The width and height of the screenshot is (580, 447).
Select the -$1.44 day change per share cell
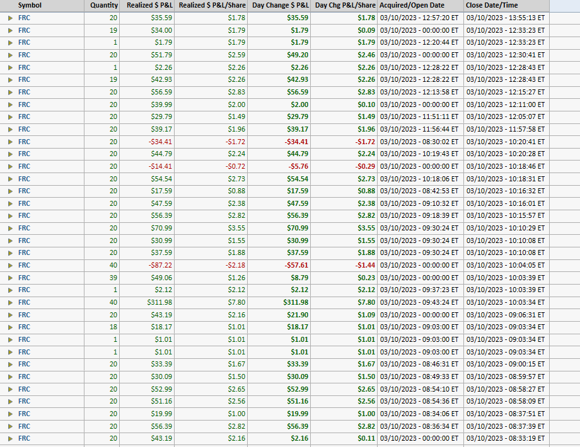tap(344, 265)
